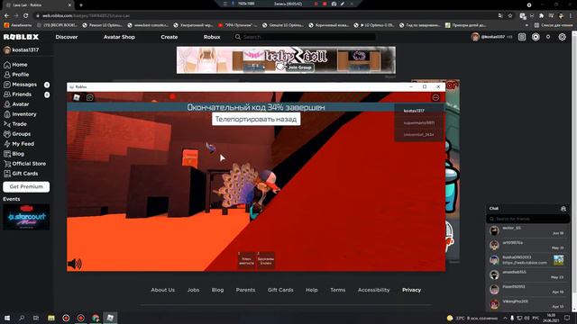Bookmark this page with the star icon

coord(510,16)
